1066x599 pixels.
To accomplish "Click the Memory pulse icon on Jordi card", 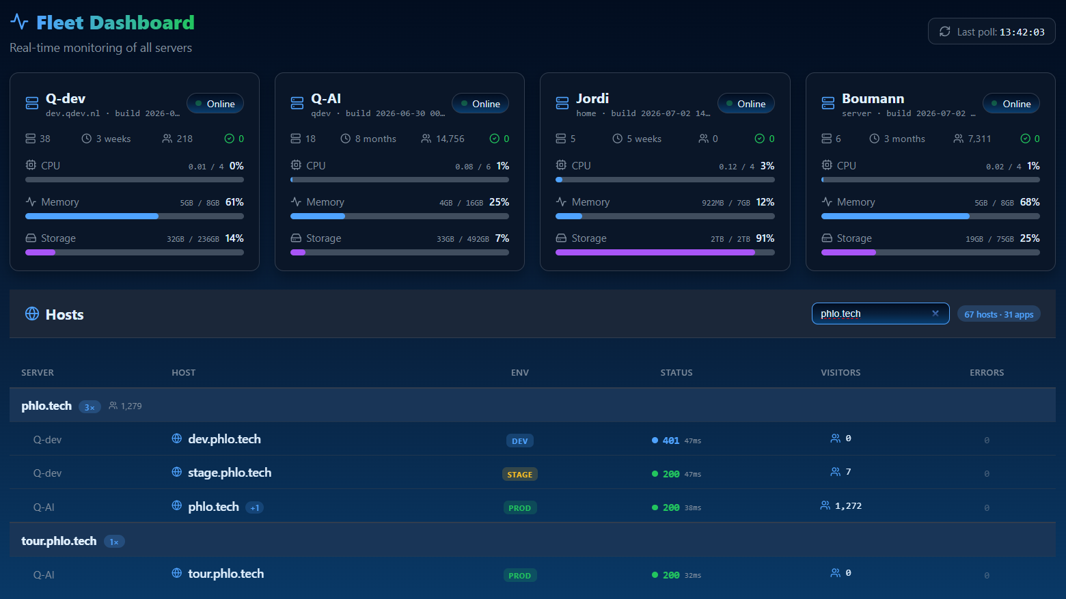I will (561, 201).
